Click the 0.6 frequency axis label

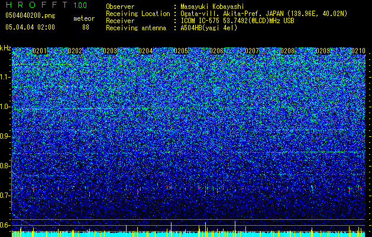tap(5, 225)
